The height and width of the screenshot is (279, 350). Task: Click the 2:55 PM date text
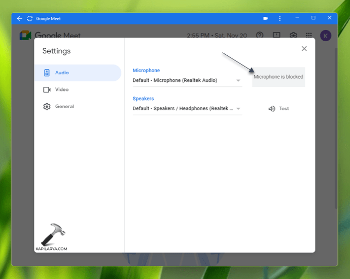(217, 36)
